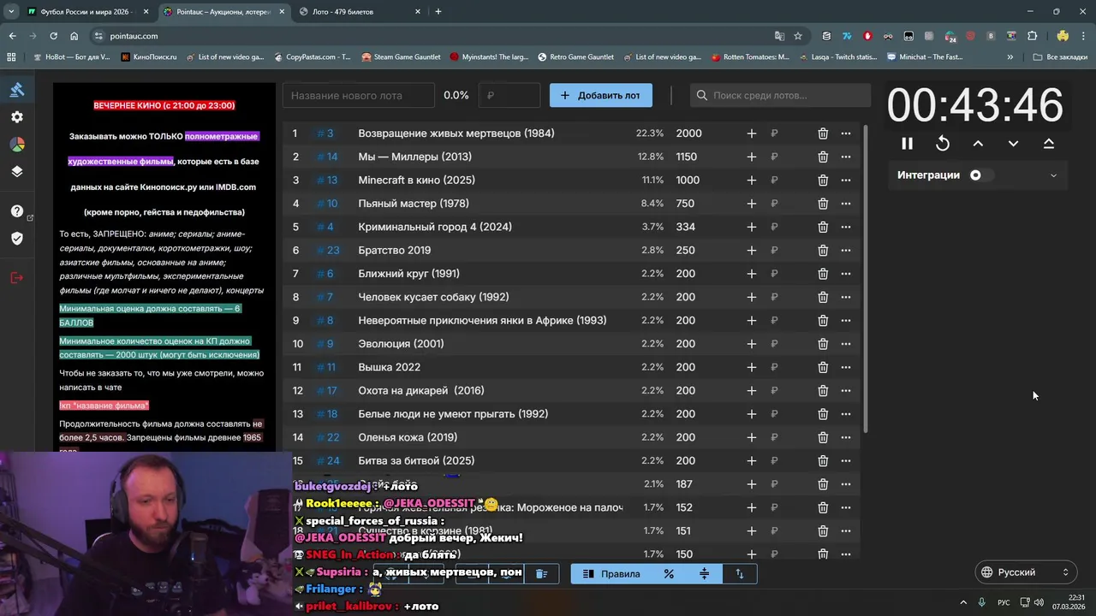Bookmark page with the star icon
Screen dimensions: 1096x616
click(798, 36)
